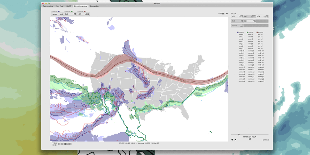Go to the Probability tab

tap(94, 6)
